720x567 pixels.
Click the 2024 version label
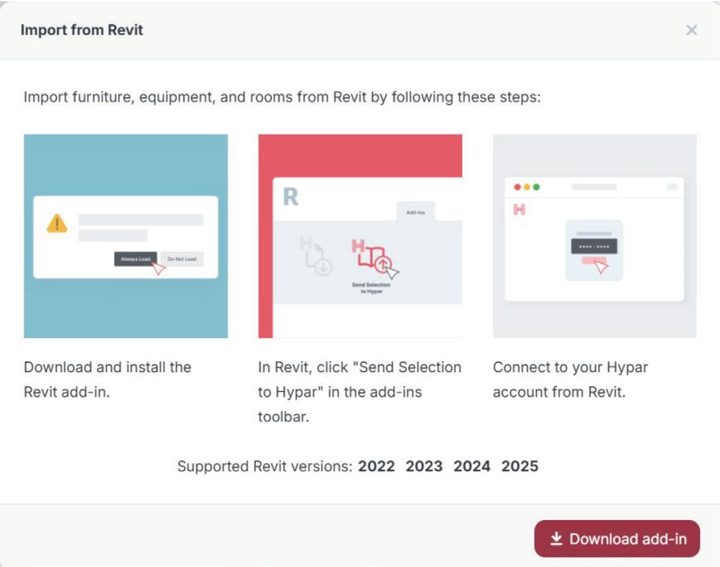click(x=471, y=466)
